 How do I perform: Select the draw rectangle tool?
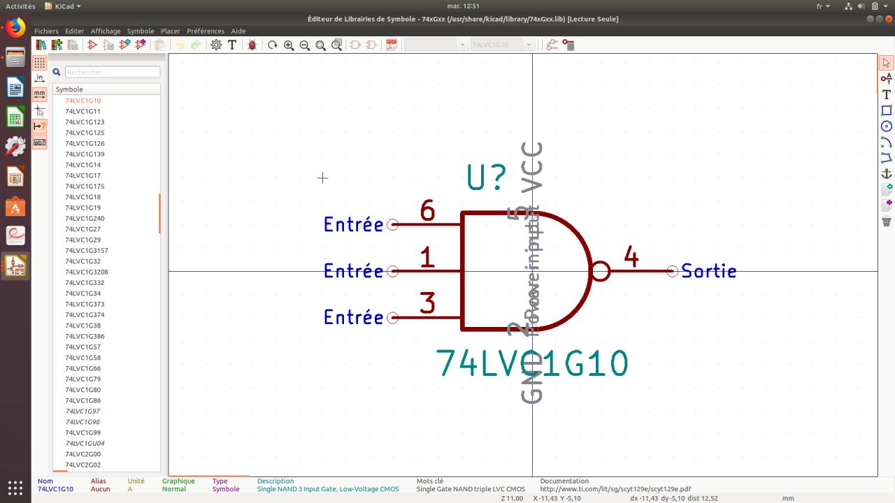887,110
